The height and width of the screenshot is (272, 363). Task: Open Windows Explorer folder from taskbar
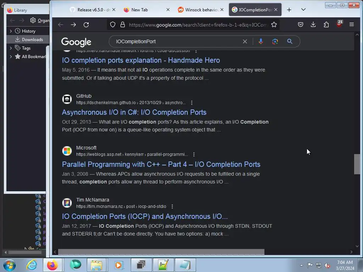pos(96,265)
